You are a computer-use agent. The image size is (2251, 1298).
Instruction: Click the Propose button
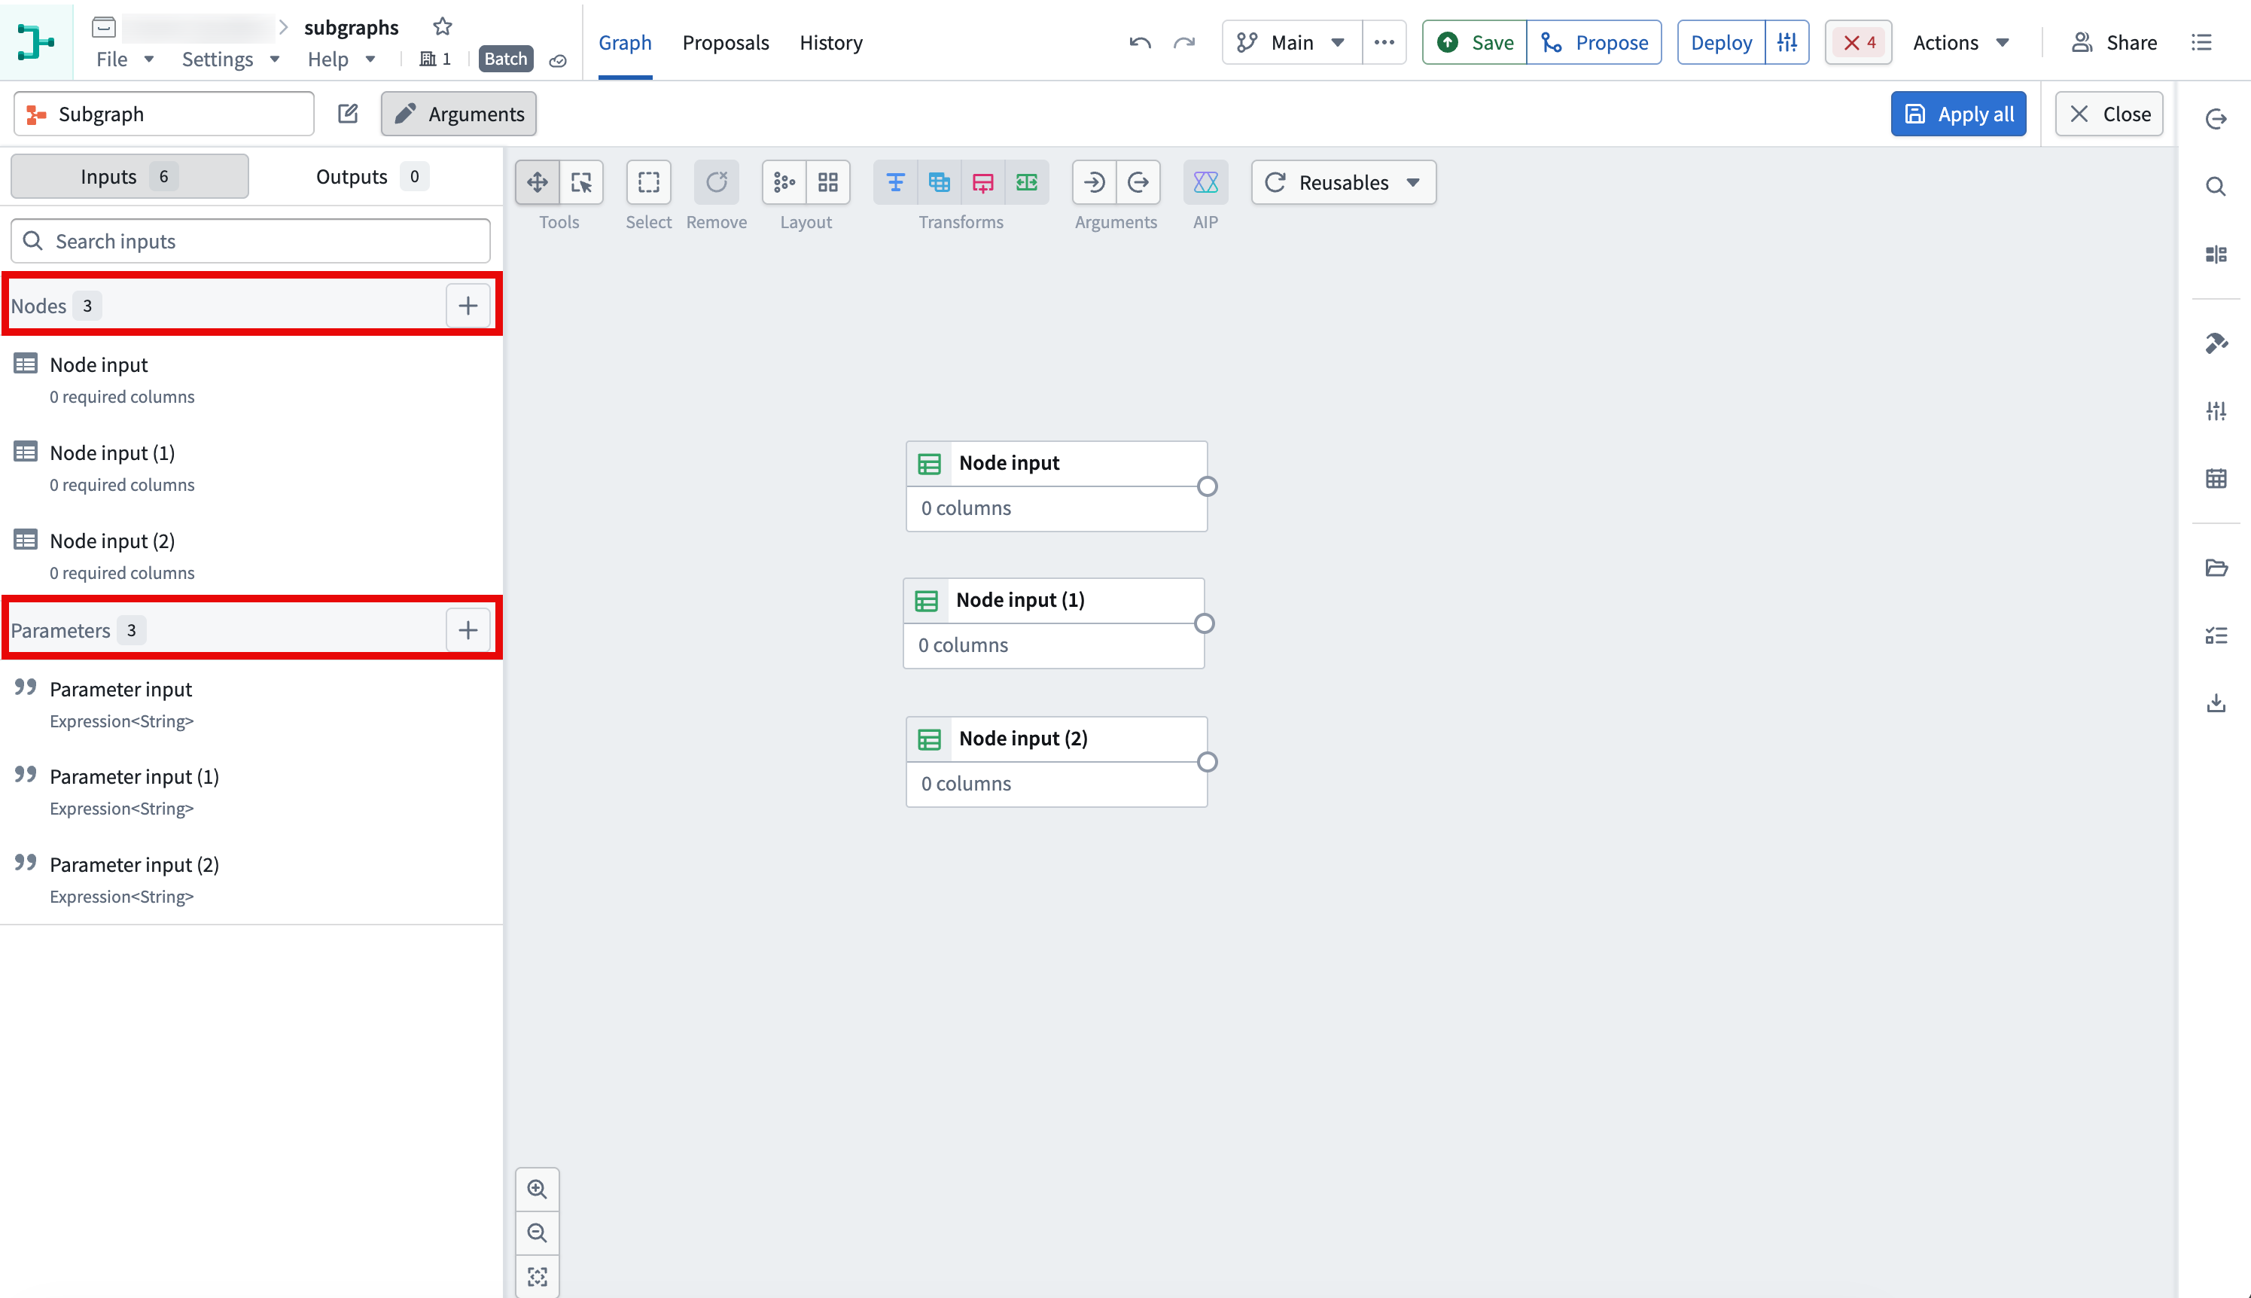click(x=1593, y=43)
